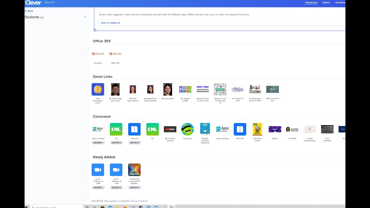Open Replies (0) on the announcement

(x=115, y=23)
